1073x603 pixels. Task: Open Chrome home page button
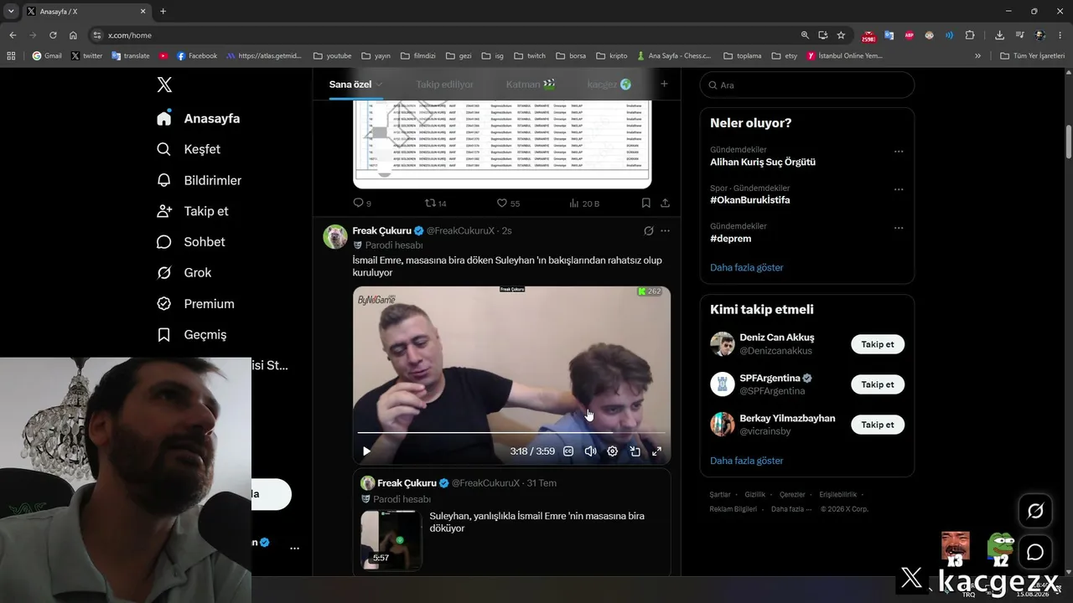[x=73, y=35]
